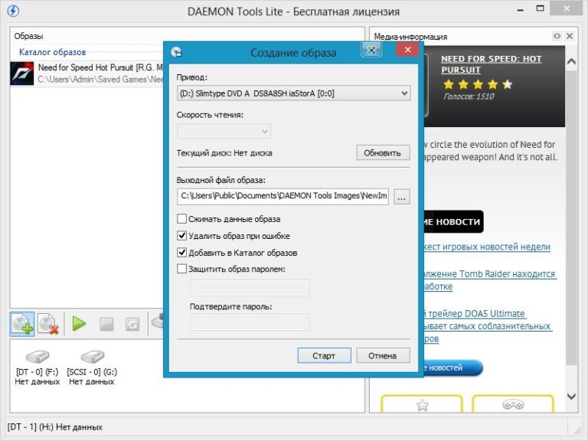
Task: Minimize the DAEMON Tools Lite window
Action: [520, 10]
